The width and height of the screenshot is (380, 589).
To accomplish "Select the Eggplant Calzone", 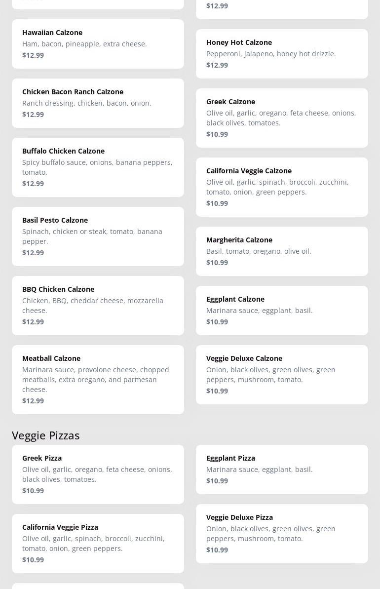I will [282, 310].
